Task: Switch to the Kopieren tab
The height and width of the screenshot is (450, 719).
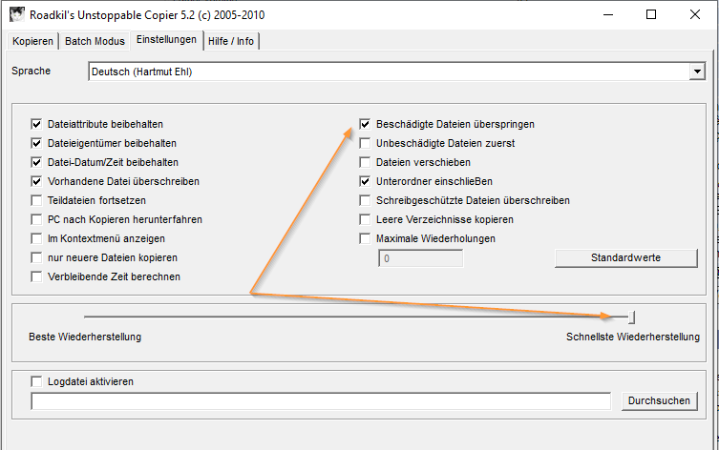Action: [32, 41]
